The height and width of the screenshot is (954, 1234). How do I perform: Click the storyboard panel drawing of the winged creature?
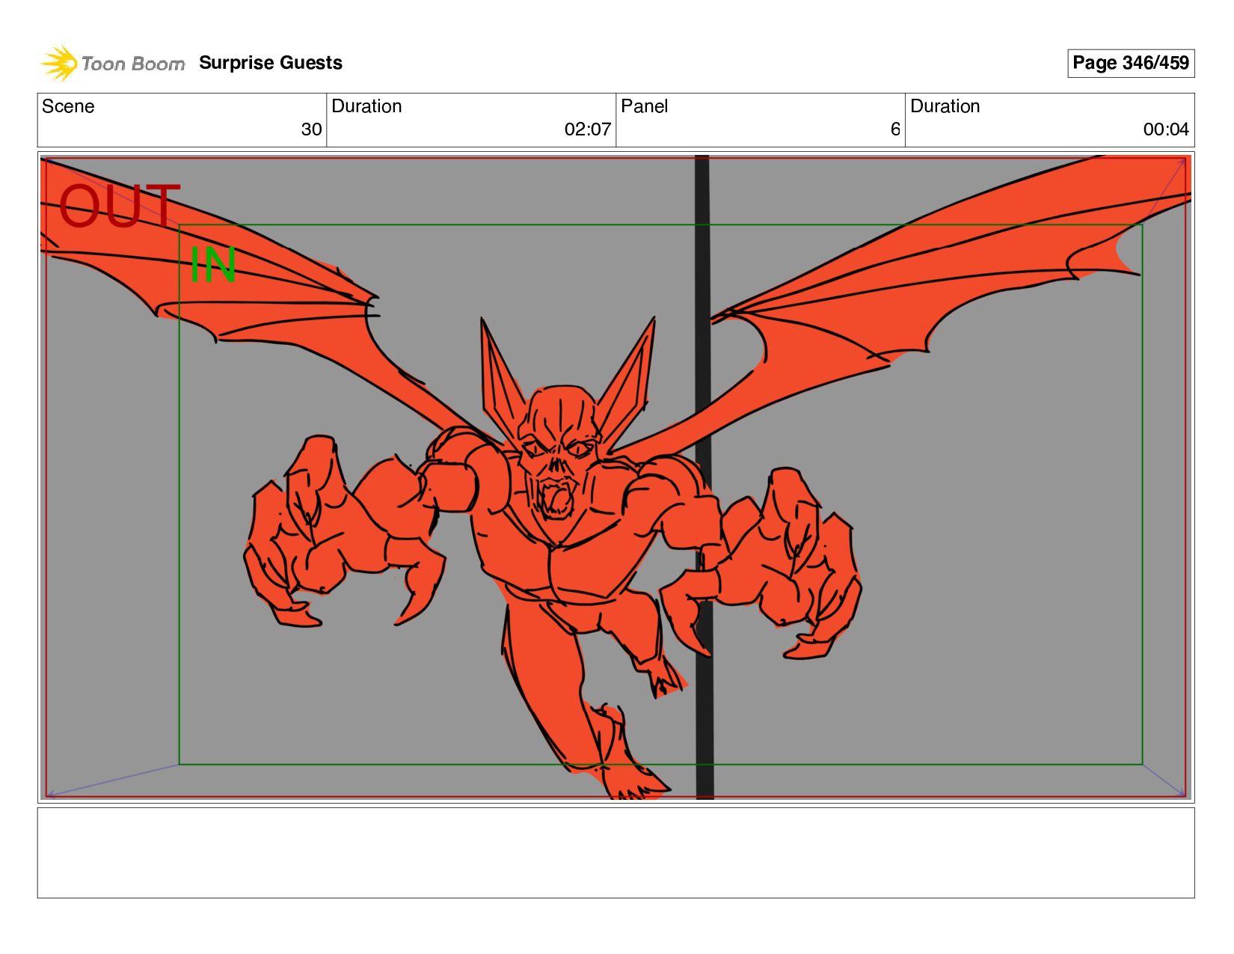616,477
